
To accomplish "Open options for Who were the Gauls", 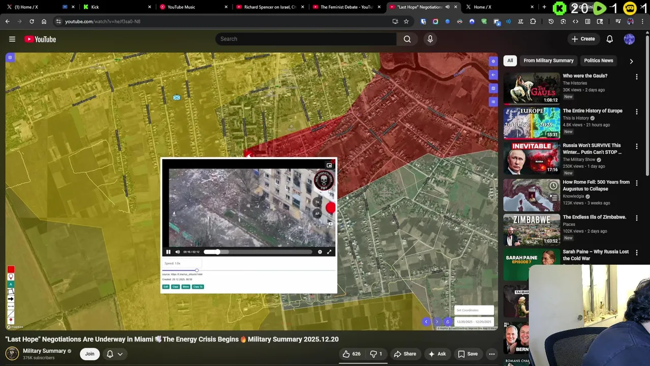I will point(637,77).
